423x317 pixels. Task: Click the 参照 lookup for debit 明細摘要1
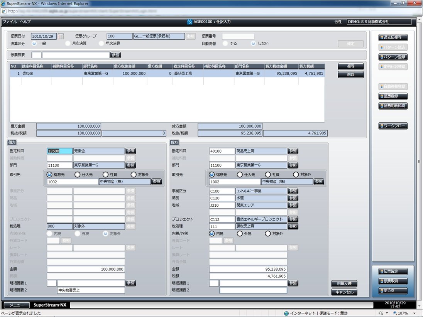click(131, 283)
